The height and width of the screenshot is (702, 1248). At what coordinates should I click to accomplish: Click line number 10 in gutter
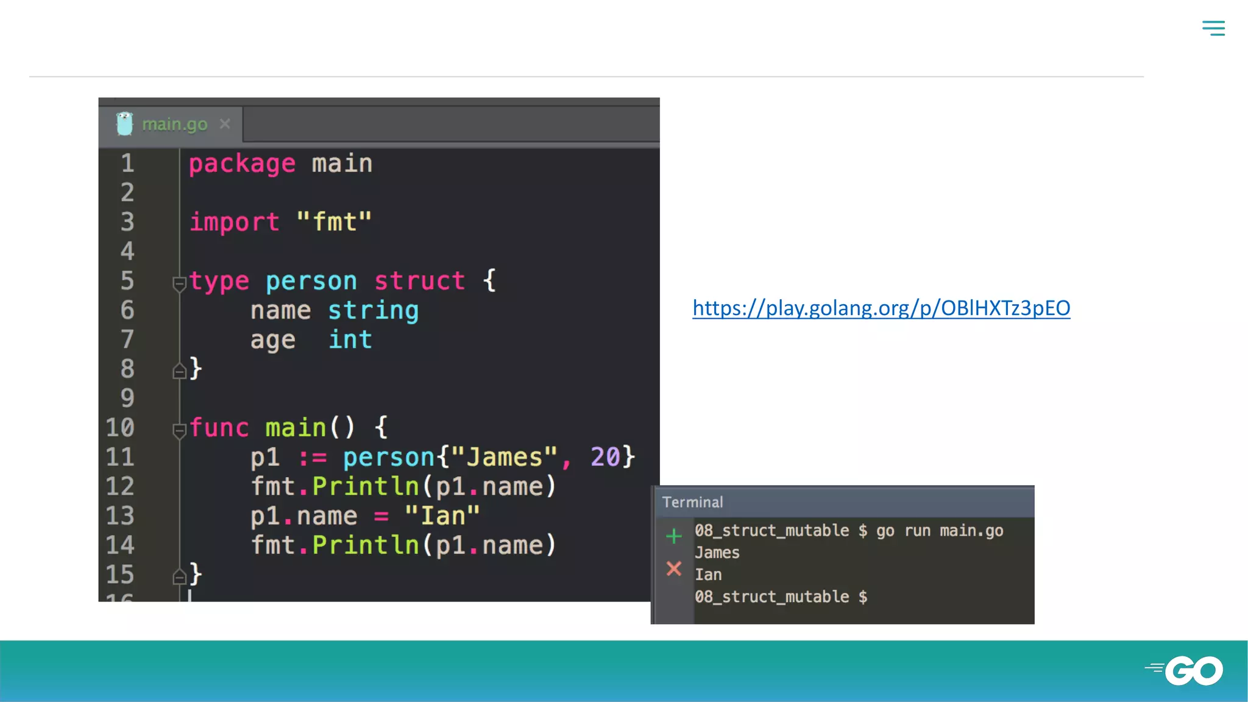coord(119,428)
